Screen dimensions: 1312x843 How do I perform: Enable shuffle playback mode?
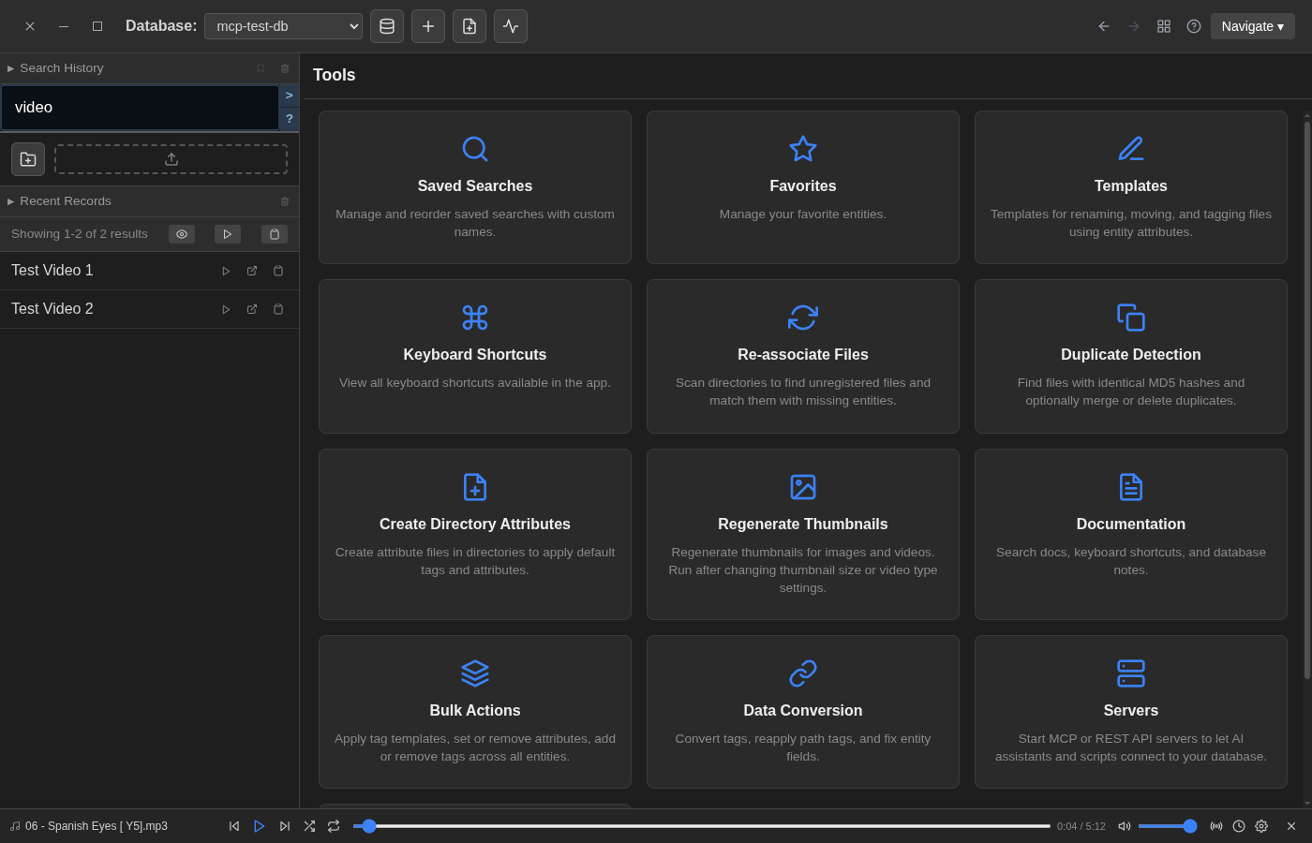(x=309, y=826)
